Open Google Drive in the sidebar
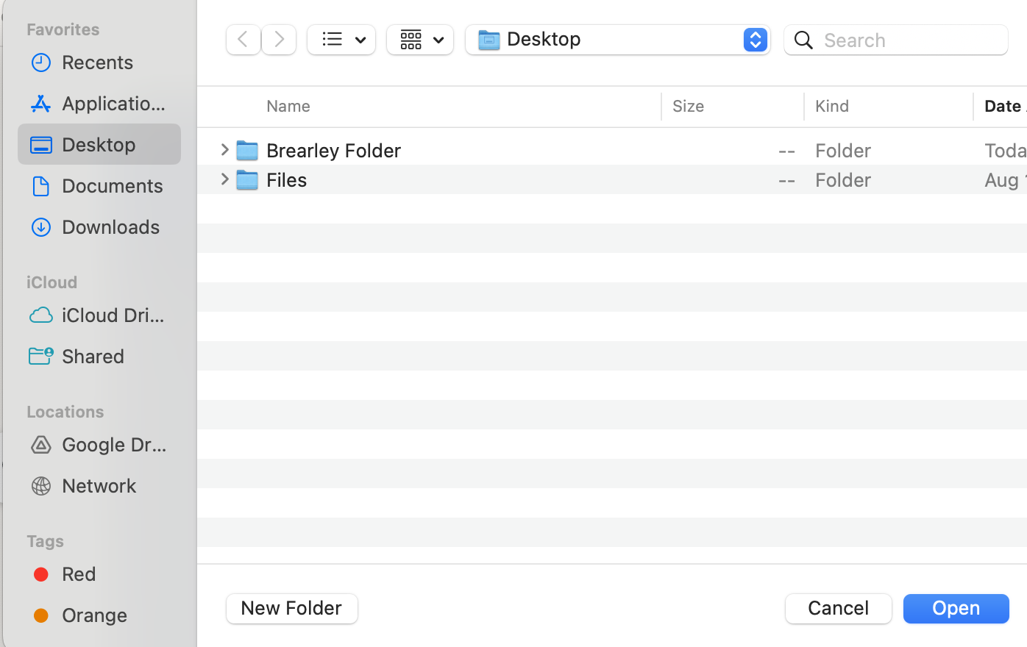This screenshot has width=1027, height=647. point(99,445)
